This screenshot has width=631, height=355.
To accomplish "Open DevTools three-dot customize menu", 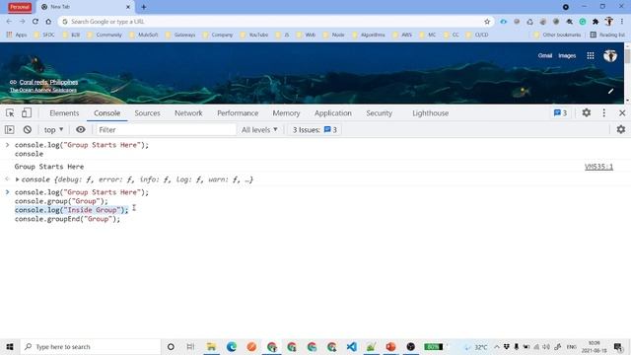I will tap(603, 112).
